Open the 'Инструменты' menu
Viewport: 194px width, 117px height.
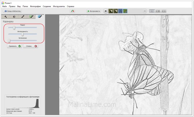(x=59, y=6)
